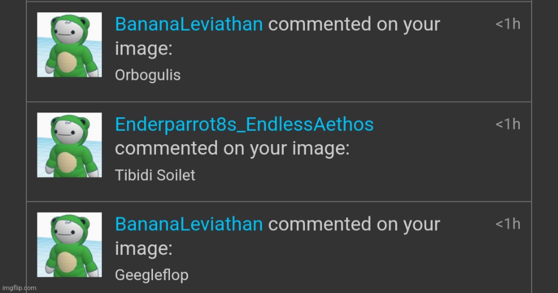Open the Orbogulis comment text
This screenshot has width=558, height=293.
[x=148, y=76]
